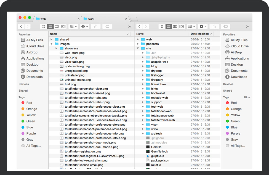
Task: Select column view in right pane toolbar
Action: point(175,26)
